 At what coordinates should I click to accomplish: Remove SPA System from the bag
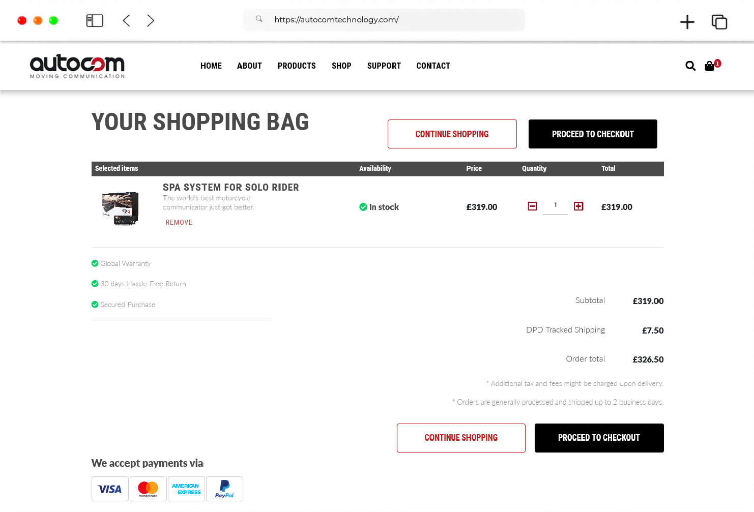pos(179,223)
